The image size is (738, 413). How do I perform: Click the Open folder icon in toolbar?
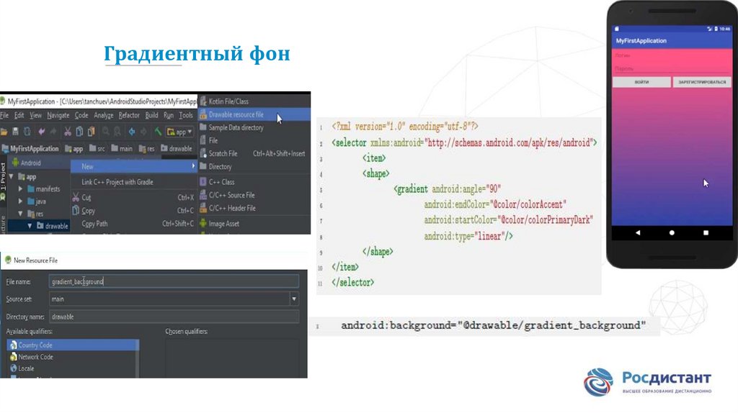click(5, 132)
